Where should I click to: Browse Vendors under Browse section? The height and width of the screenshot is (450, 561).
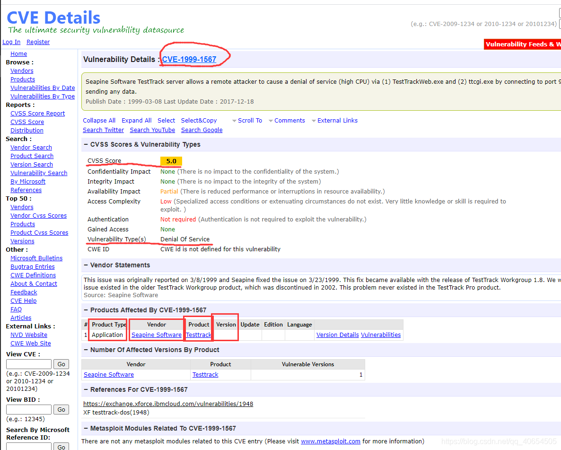22,71
